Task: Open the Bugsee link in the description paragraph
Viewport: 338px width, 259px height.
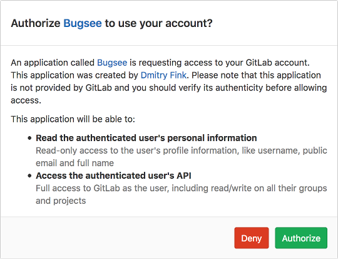Action: point(112,63)
